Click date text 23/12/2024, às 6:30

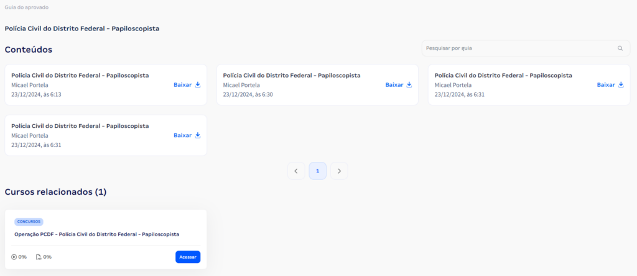pos(248,94)
